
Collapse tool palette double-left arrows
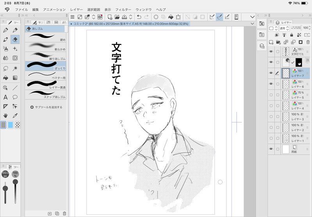point(2,15)
